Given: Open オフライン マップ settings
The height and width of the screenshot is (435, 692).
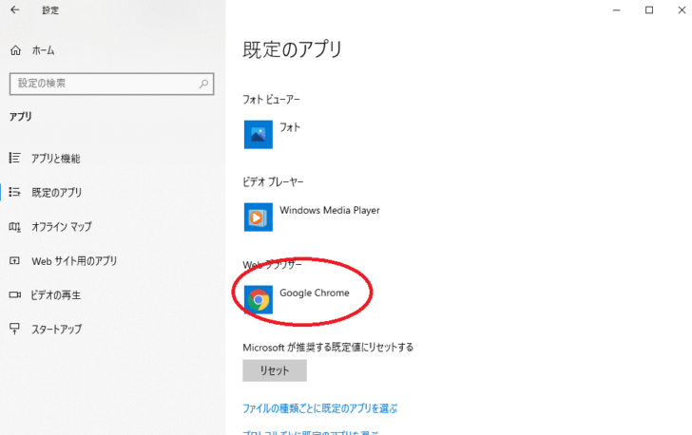Looking at the screenshot, I should point(61,227).
